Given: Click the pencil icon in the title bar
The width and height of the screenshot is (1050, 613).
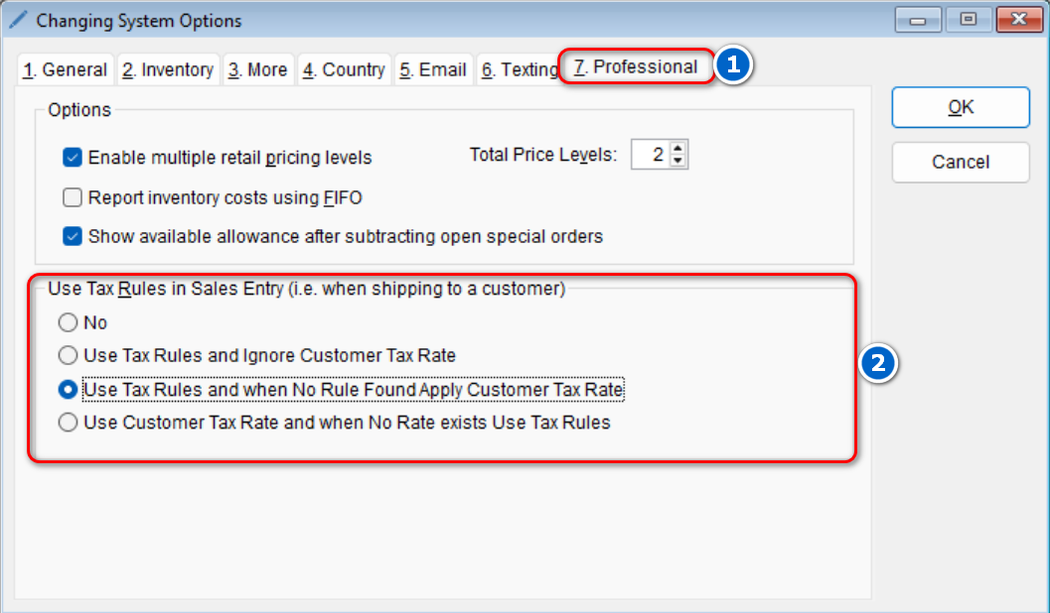Looking at the screenshot, I should coord(18,20).
